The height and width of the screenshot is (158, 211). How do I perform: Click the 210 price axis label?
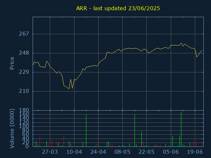coord(24,91)
